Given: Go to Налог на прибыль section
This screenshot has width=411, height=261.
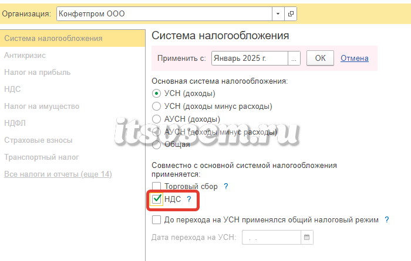Looking at the screenshot, I should tap(37, 73).
